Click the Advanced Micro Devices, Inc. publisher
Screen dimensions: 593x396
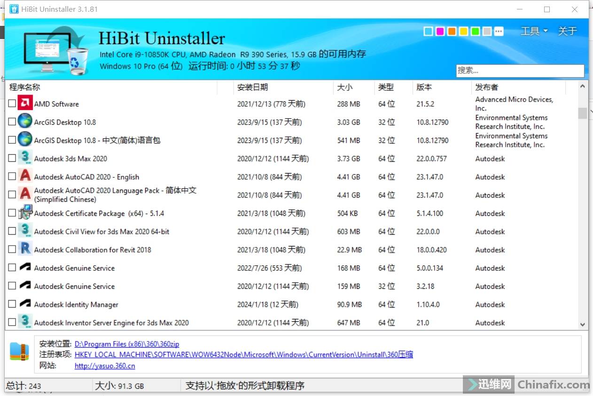pos(514,103)
